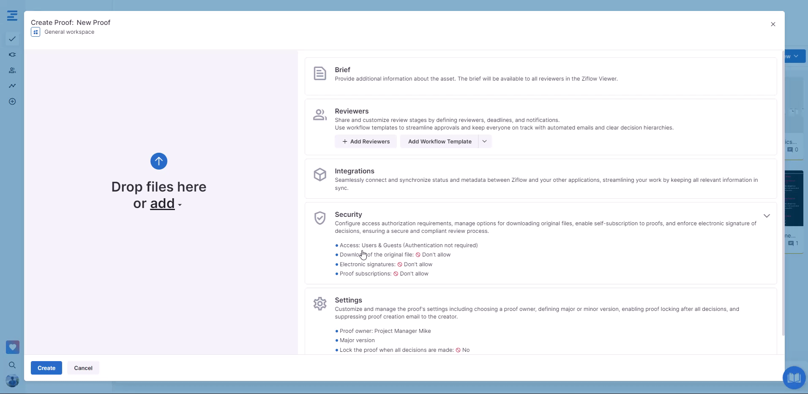Image resolution: width=808 pixels, height=394 pixels.
Task: Open the help book icon bottom right
Action: coord(794,377)
